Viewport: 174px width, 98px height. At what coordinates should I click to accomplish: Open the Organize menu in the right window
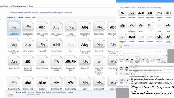tap(120, 11)
